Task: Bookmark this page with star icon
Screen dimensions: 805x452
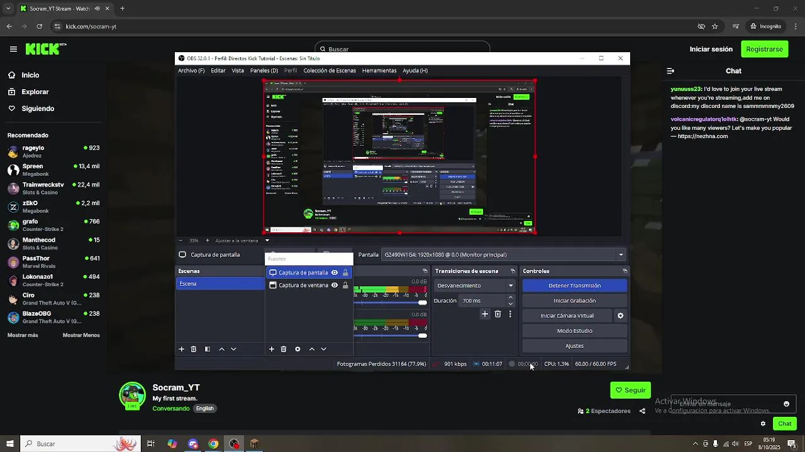Action: tap(715, 26)
